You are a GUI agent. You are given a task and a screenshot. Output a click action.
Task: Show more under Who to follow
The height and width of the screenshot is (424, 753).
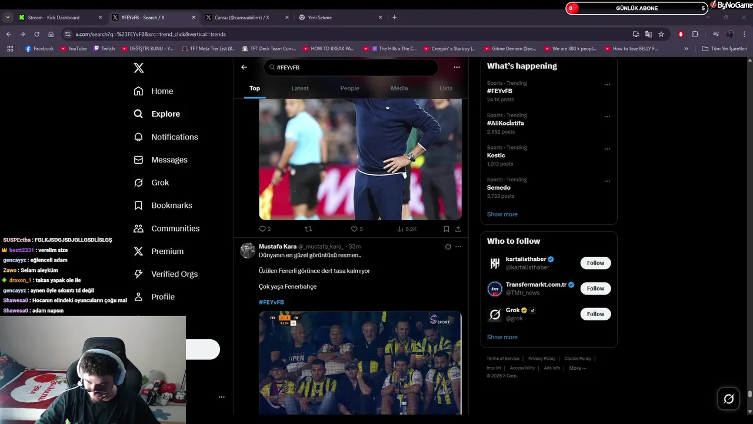pyautogui.click(x=502, y=337)
